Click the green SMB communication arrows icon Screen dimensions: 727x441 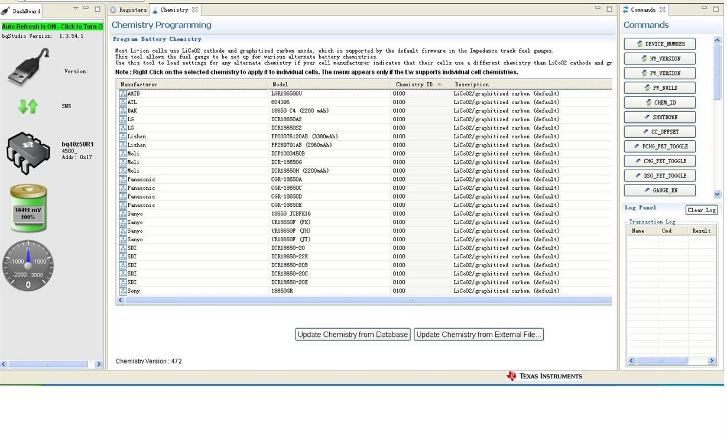(28, 106)
